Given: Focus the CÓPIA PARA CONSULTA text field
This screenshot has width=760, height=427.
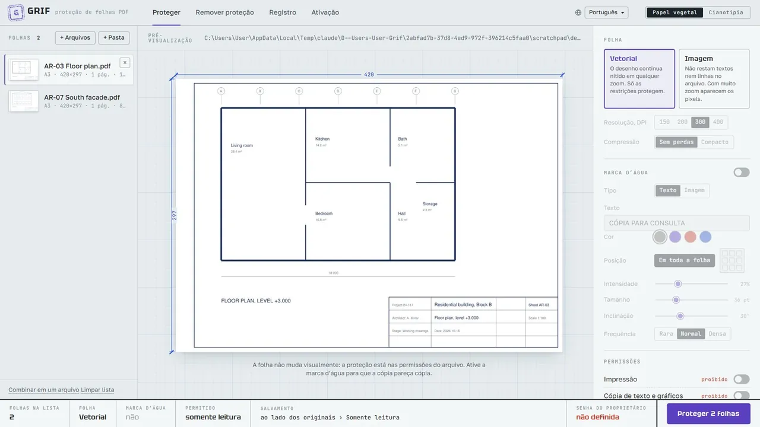Looking at the screenshot, I should (x=676, y=223).
